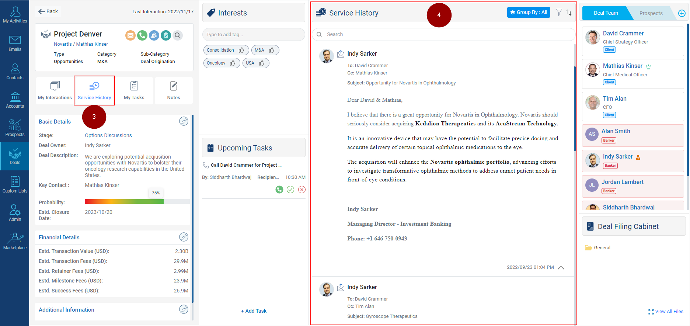Click the Estd. Transaction Value 2.30B
Screen dimensions: 690x326
point(181,251)
